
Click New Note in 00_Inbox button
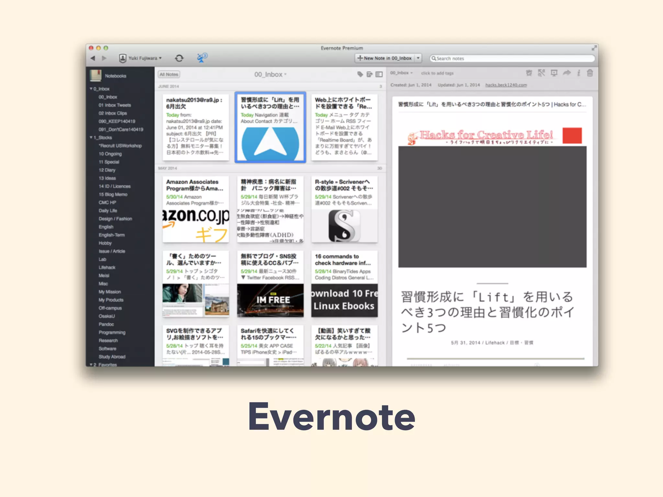coord(385,58)
